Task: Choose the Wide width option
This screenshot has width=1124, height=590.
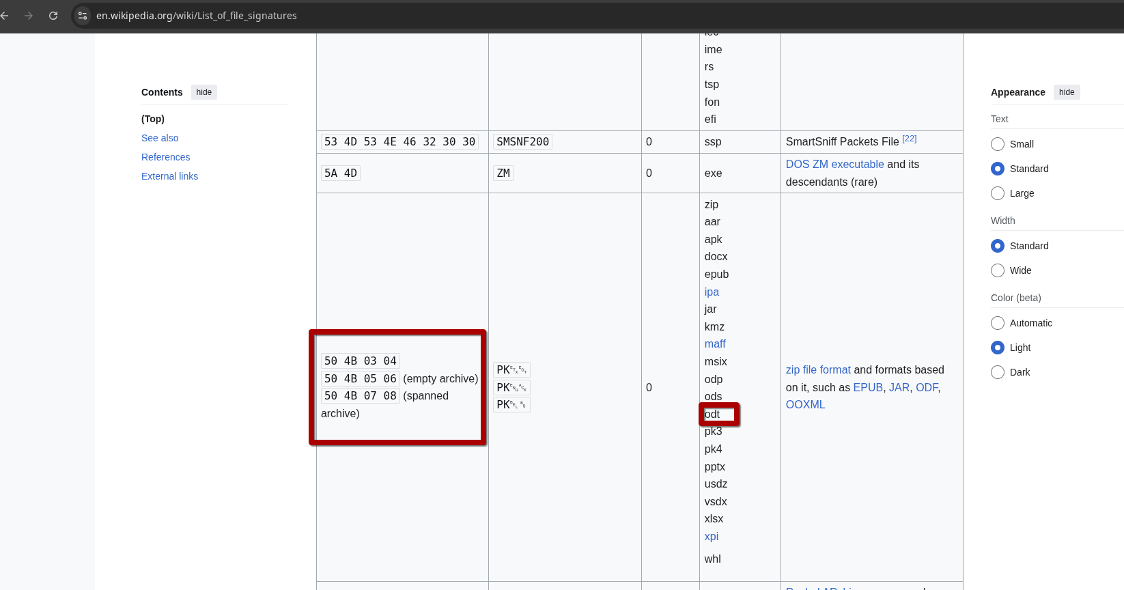Action: point(998,270)
